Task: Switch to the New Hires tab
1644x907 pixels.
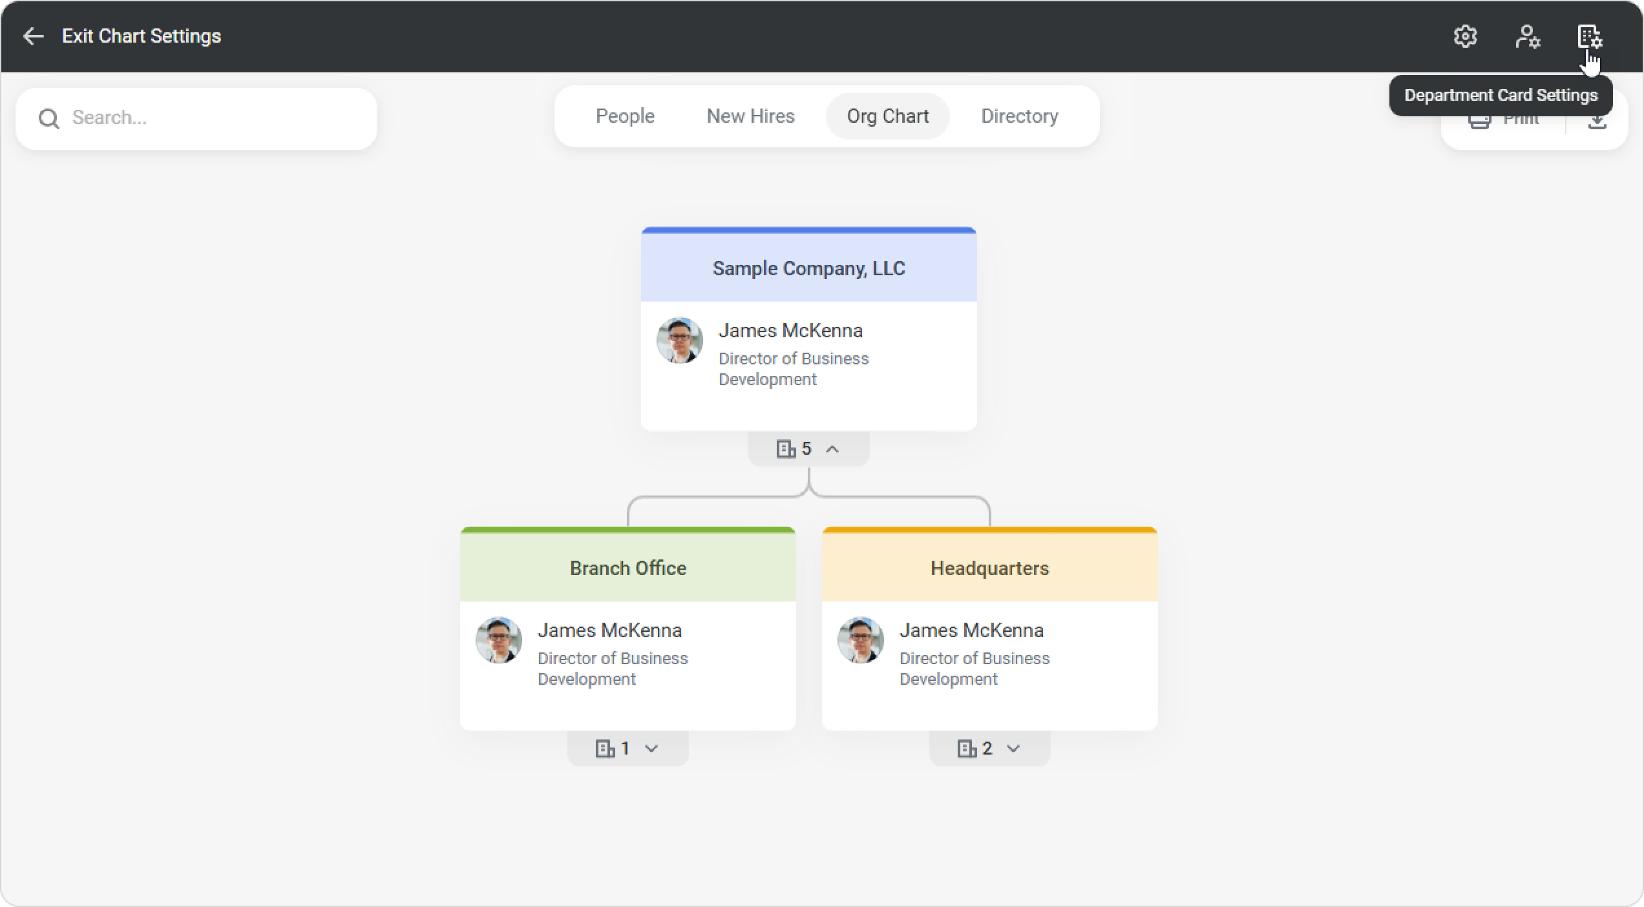Action: [750, 116]
